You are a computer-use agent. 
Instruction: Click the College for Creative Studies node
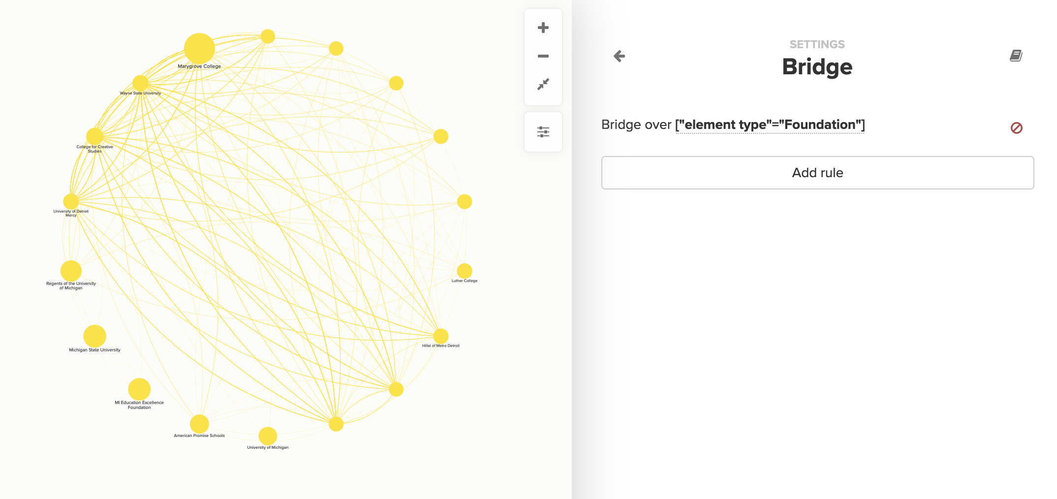pyautogui.click(x=95, y=136)
